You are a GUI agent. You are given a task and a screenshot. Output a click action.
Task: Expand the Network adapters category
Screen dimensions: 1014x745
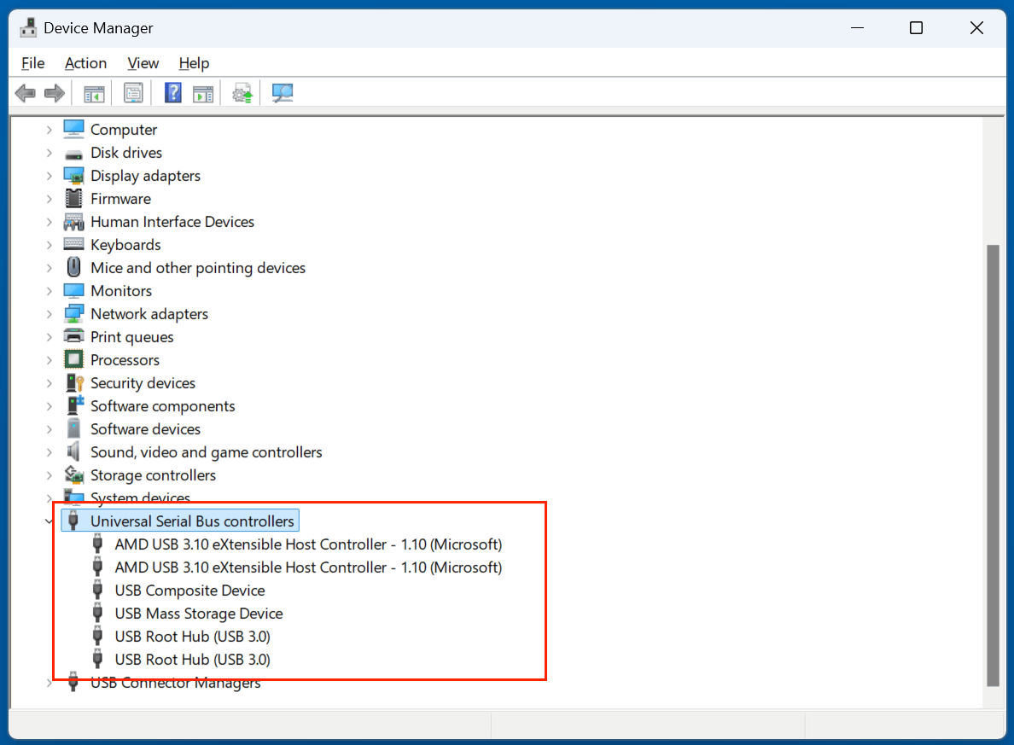click(49, 313)
